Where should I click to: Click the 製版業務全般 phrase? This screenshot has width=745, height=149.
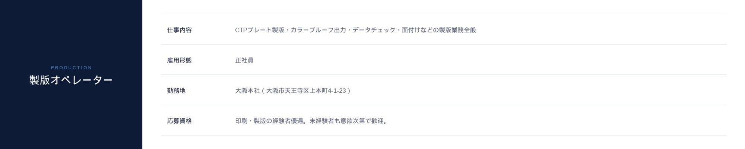coord(457,30)
